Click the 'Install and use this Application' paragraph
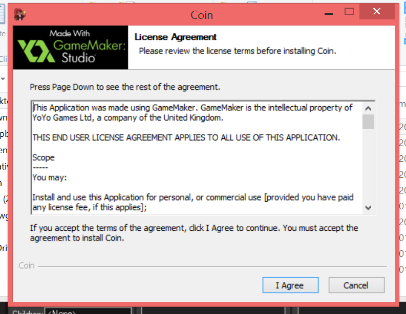The height and width of the screenshot is (314, 406). [x=193, y=202]
